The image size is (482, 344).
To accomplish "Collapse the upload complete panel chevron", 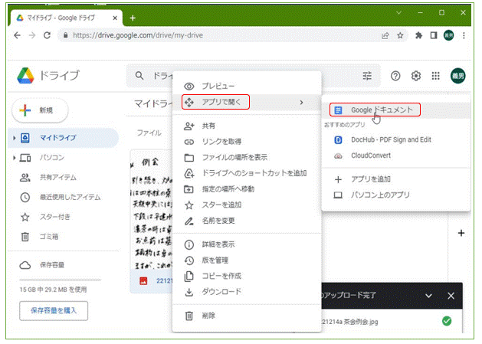I will click(x=428, y=295).
